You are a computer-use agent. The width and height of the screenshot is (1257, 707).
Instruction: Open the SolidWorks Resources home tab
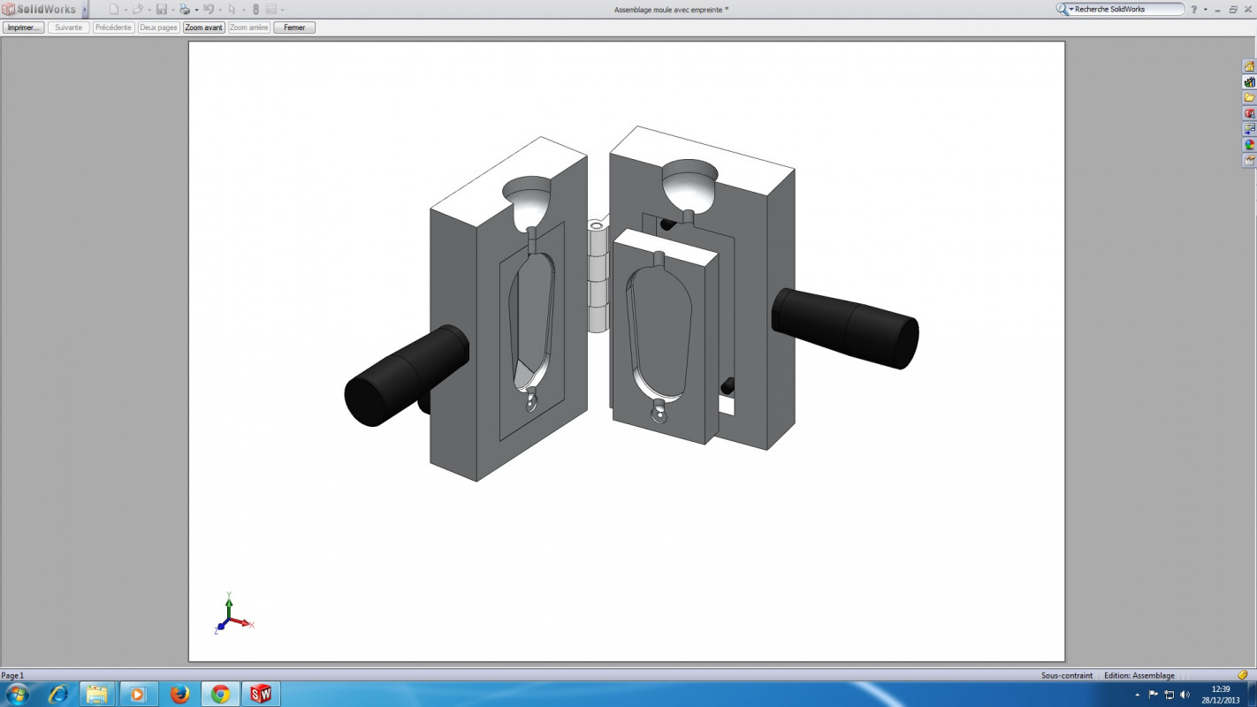point(1249,66)
